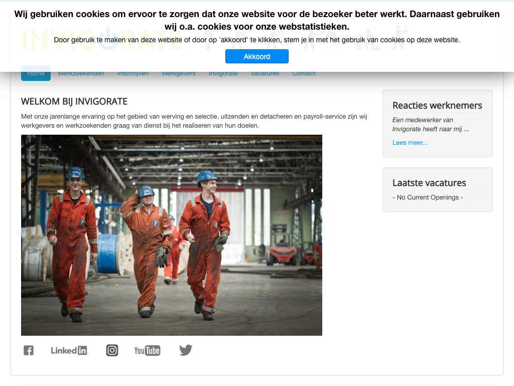
Task: Navigate to the Contact menu item
Action: tap(304, 74)
